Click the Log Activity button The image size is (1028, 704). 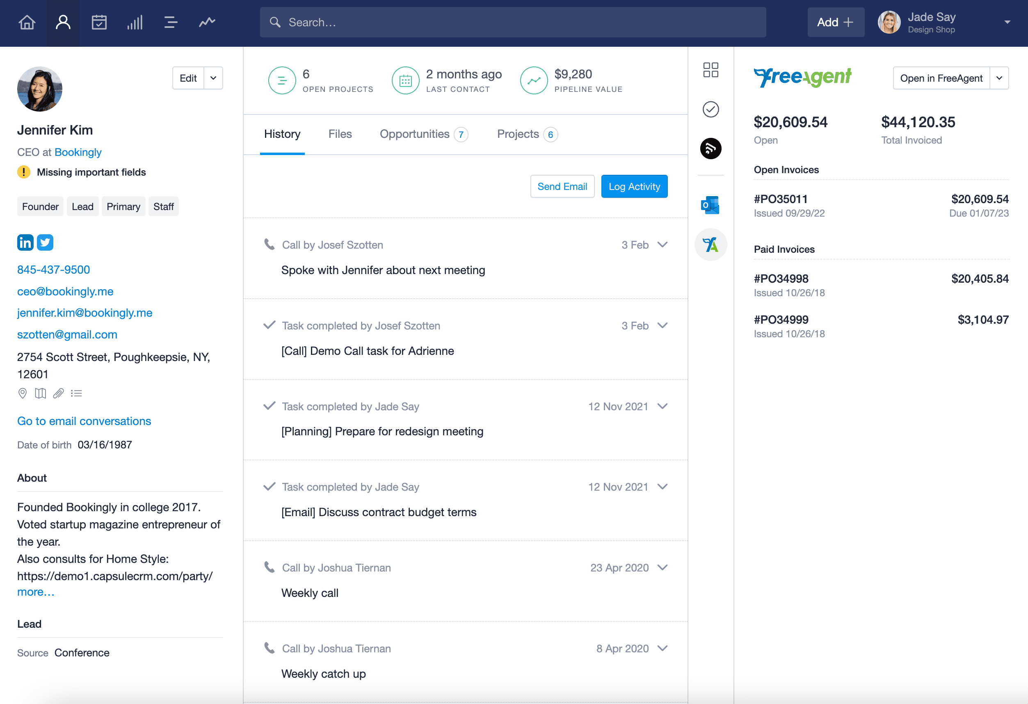(x=635, y=186)
